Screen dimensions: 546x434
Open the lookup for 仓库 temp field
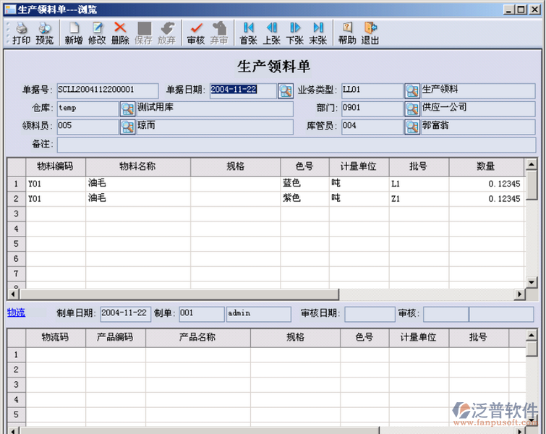pyautogui.click(x=127, y=109)
